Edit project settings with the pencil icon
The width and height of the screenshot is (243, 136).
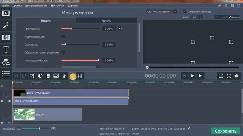[189, 128]
